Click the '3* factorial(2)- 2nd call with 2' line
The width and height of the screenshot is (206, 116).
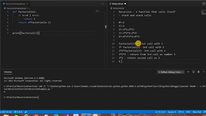(141, 47)
